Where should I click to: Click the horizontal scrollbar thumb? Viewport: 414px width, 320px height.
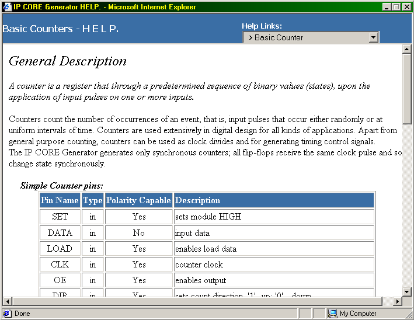[197, 301]
